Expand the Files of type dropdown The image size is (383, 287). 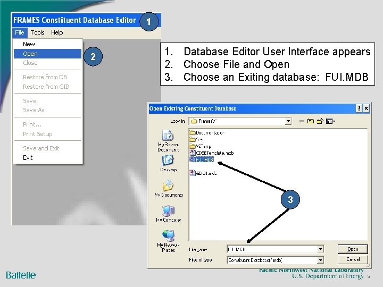[x=320, y=260]
